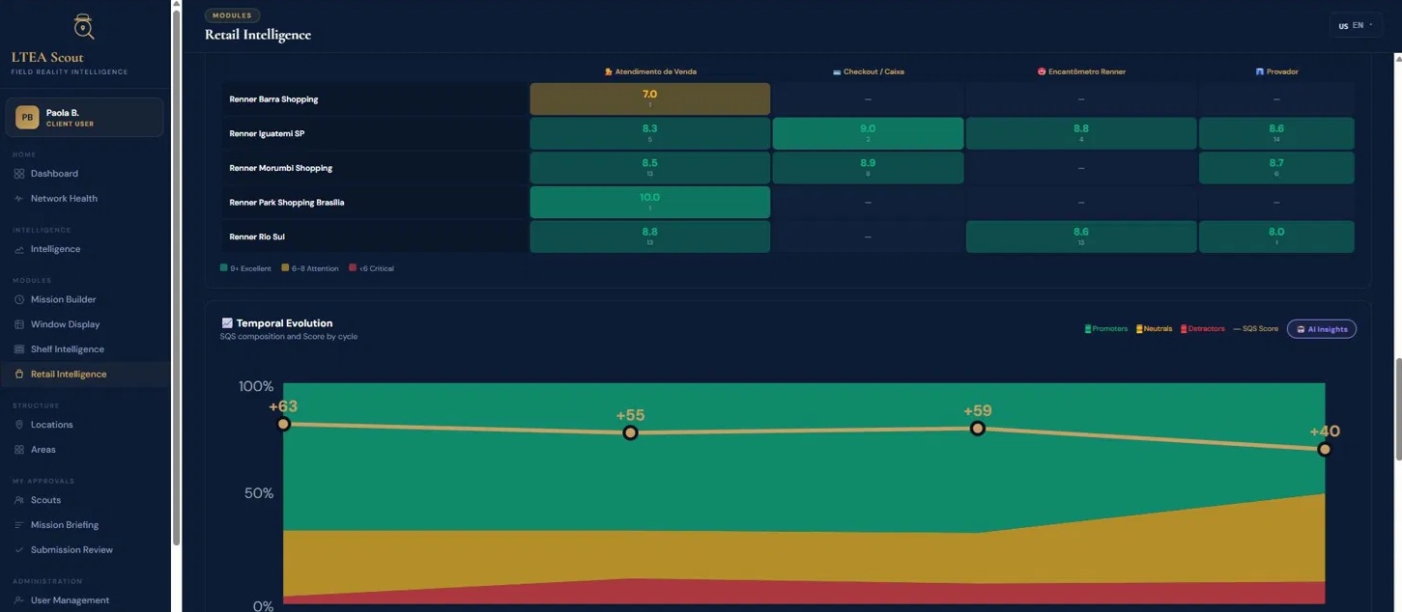
Task: Select the Shelf Intelligence icon
Action: point(19,349)
